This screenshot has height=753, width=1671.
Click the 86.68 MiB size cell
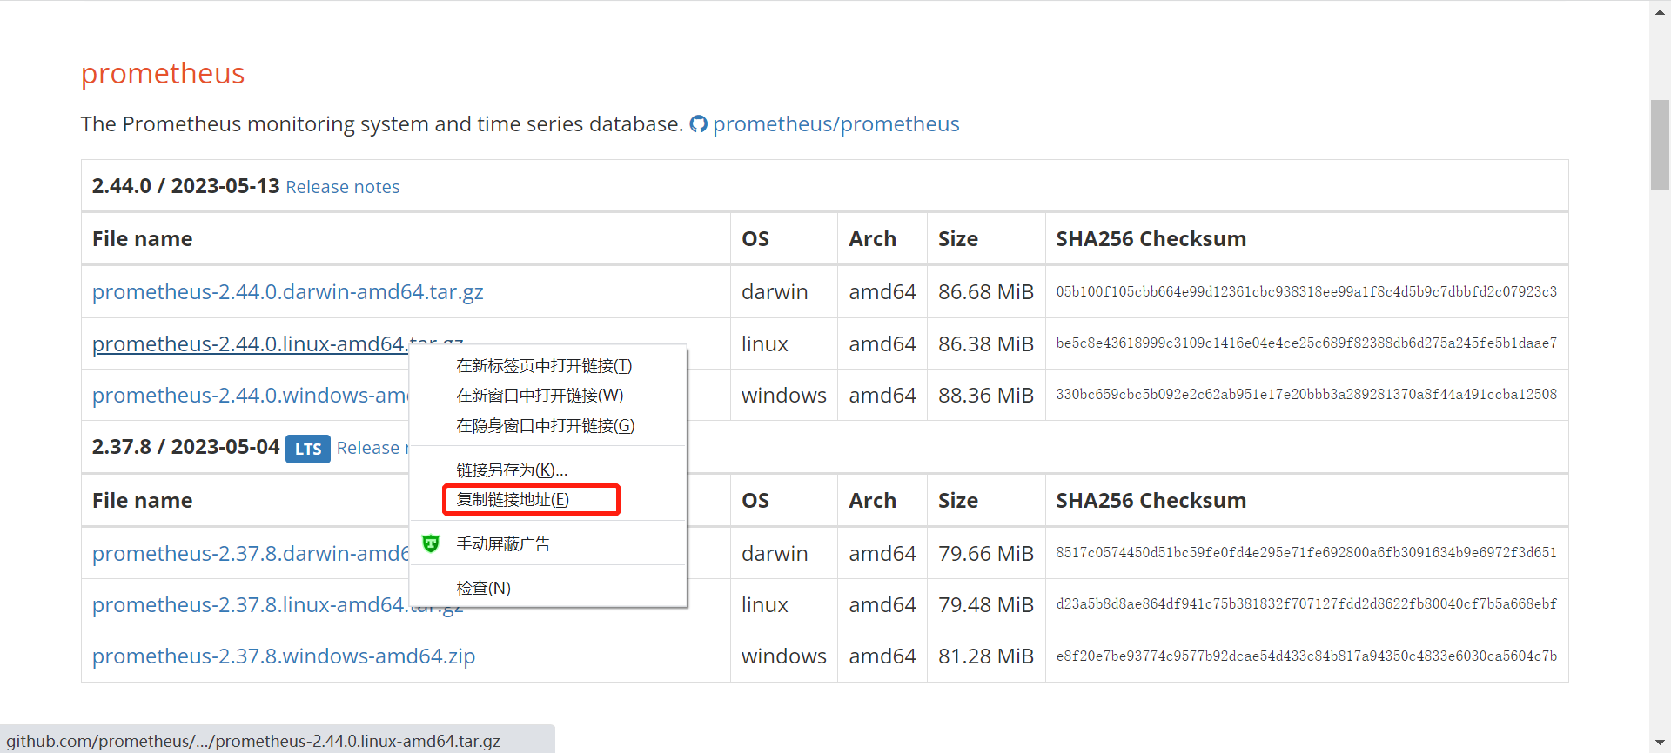pyautogui.click(x=986, y=292)
